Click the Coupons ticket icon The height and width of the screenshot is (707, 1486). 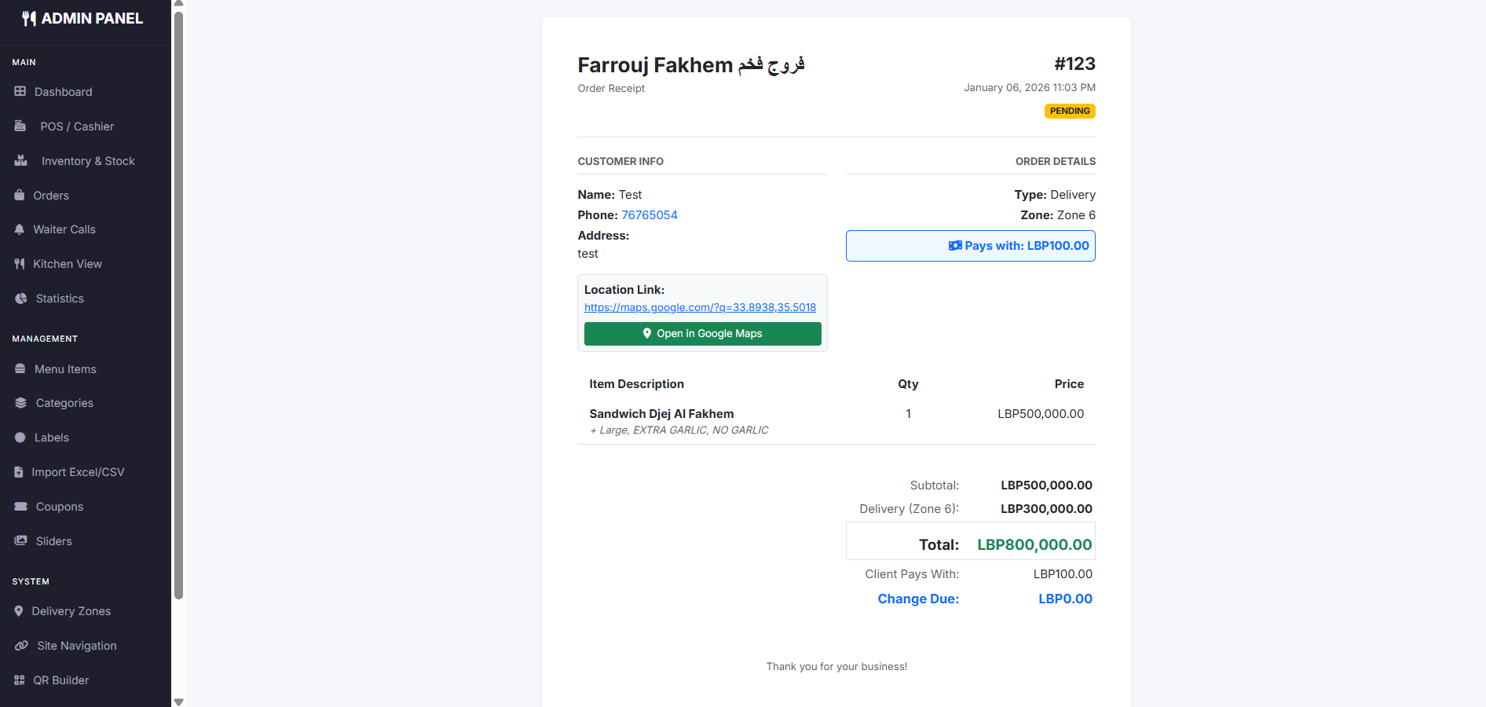(21, 507)
